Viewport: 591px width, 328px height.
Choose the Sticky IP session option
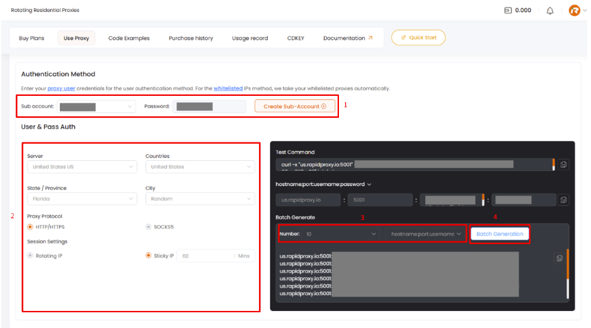click(149, 255)
